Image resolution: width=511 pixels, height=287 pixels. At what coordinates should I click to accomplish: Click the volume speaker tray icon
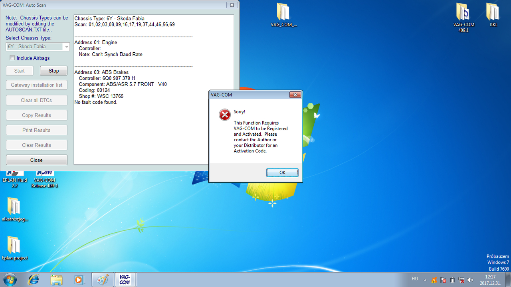(470, 280)
